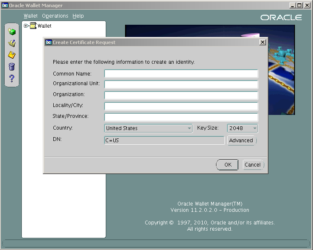Focus the Organizational Unit field
Screen dimensions: 313x250
point(181,85)
